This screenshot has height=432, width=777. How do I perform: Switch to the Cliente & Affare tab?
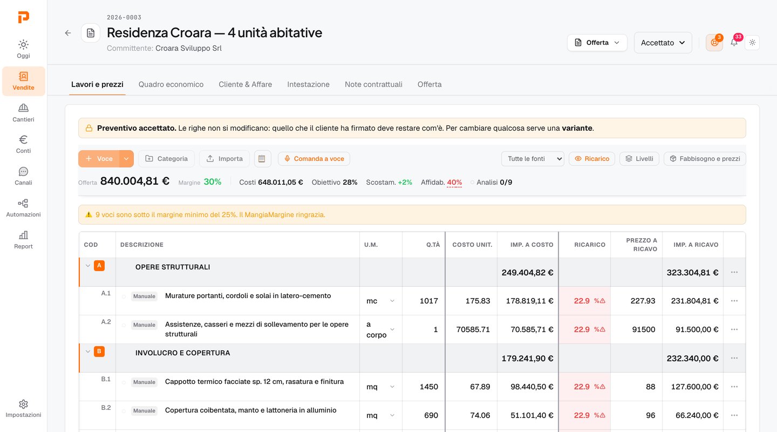pos(246,84)
